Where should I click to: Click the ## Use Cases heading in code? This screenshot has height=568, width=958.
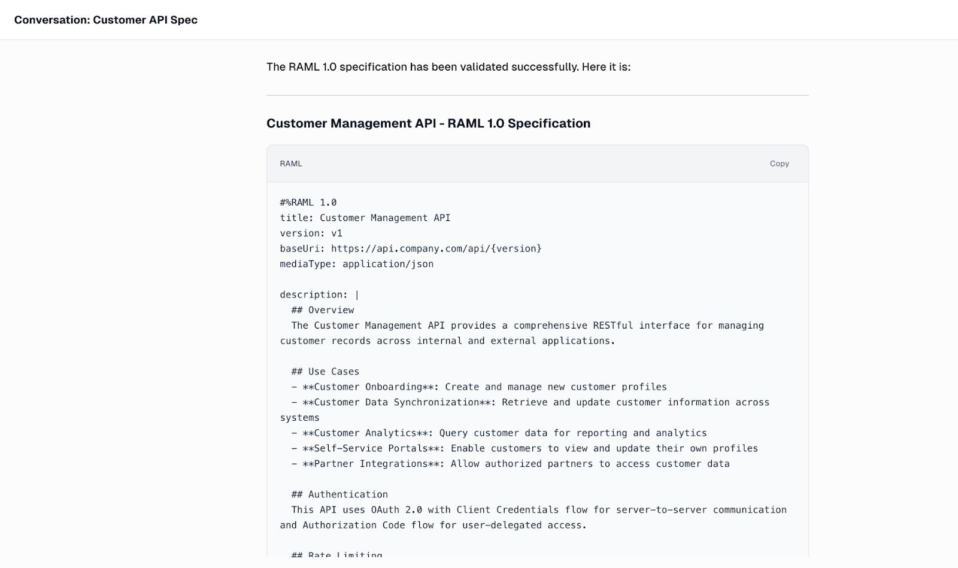point(325,371)
